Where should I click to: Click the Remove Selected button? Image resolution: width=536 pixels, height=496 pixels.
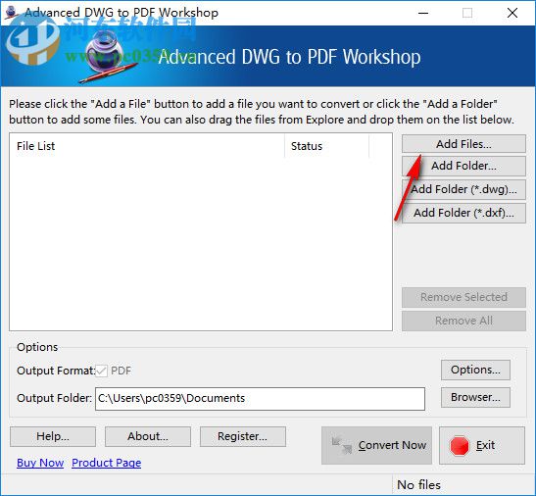pyautogui.click(x=463, y=297)
